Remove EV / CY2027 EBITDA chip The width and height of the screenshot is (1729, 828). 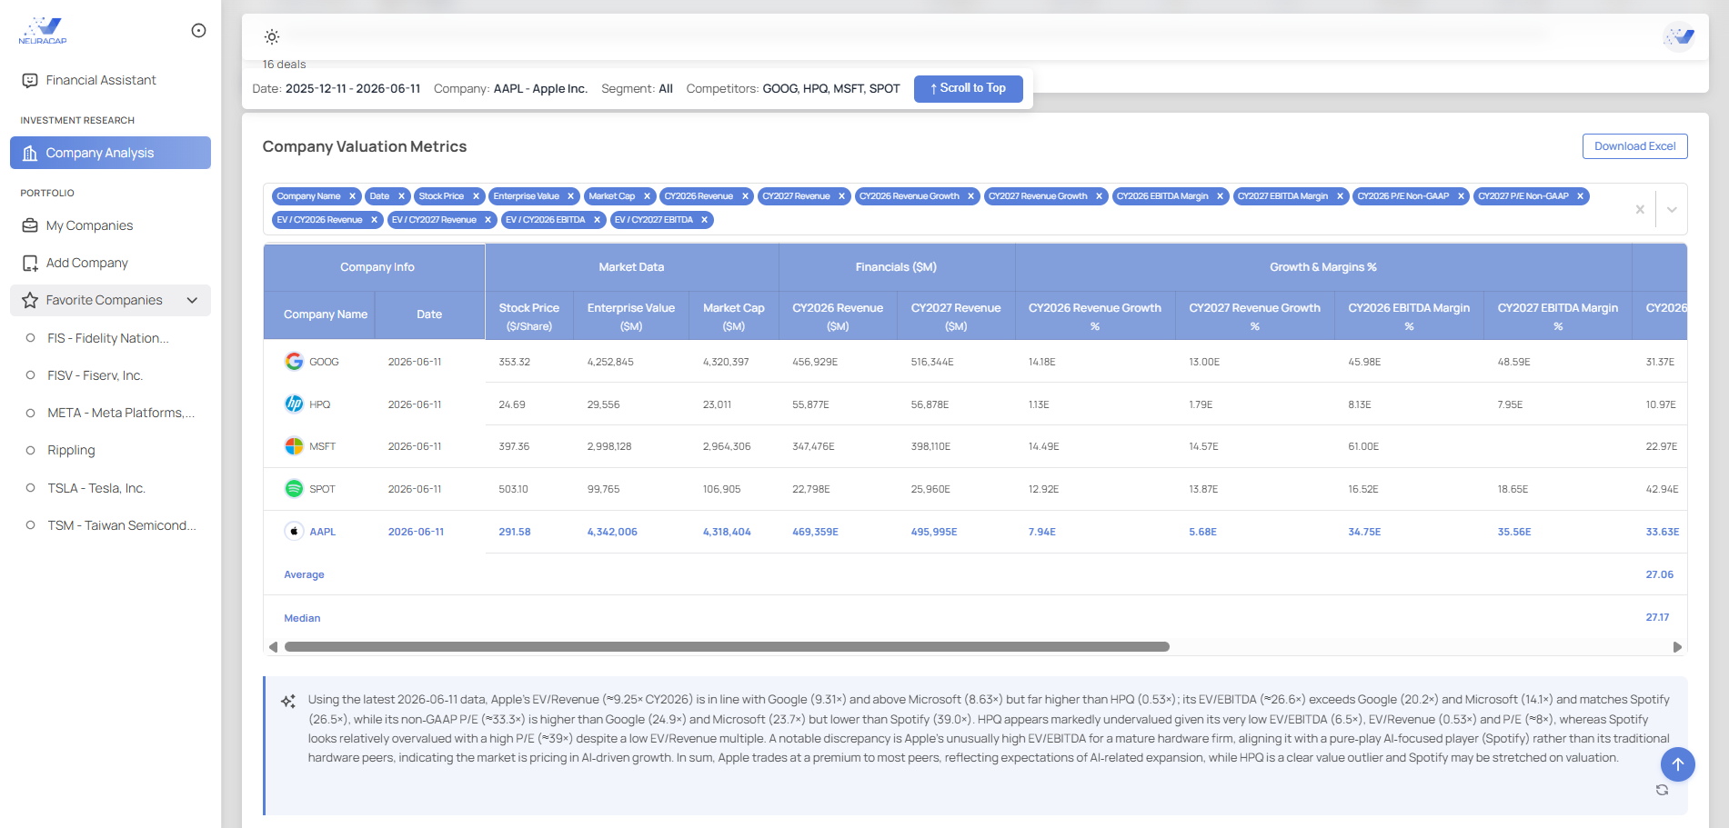coord(705,220)
